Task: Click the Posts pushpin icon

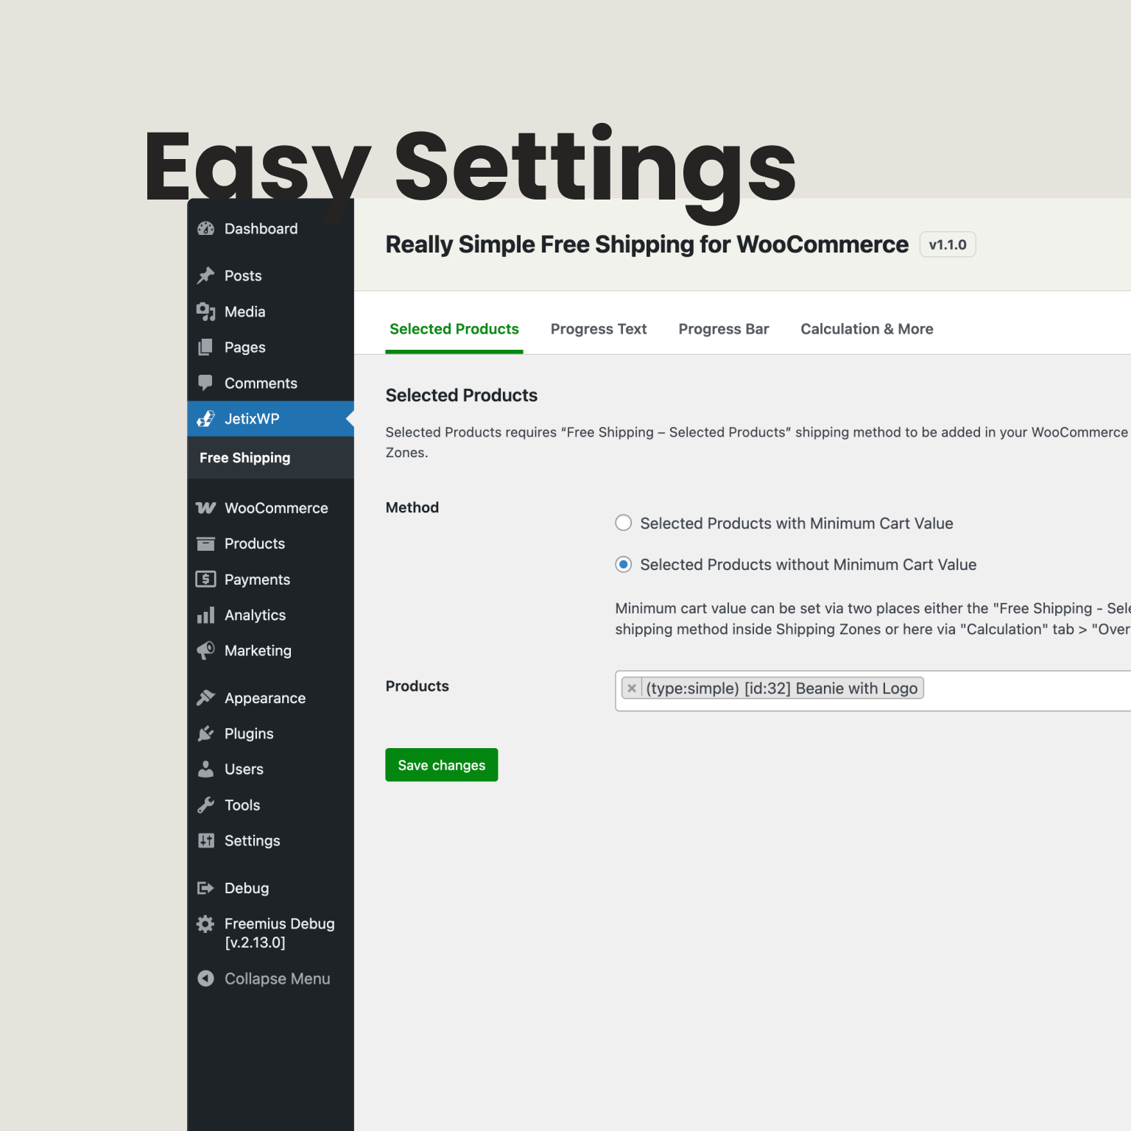Action: 205,276
